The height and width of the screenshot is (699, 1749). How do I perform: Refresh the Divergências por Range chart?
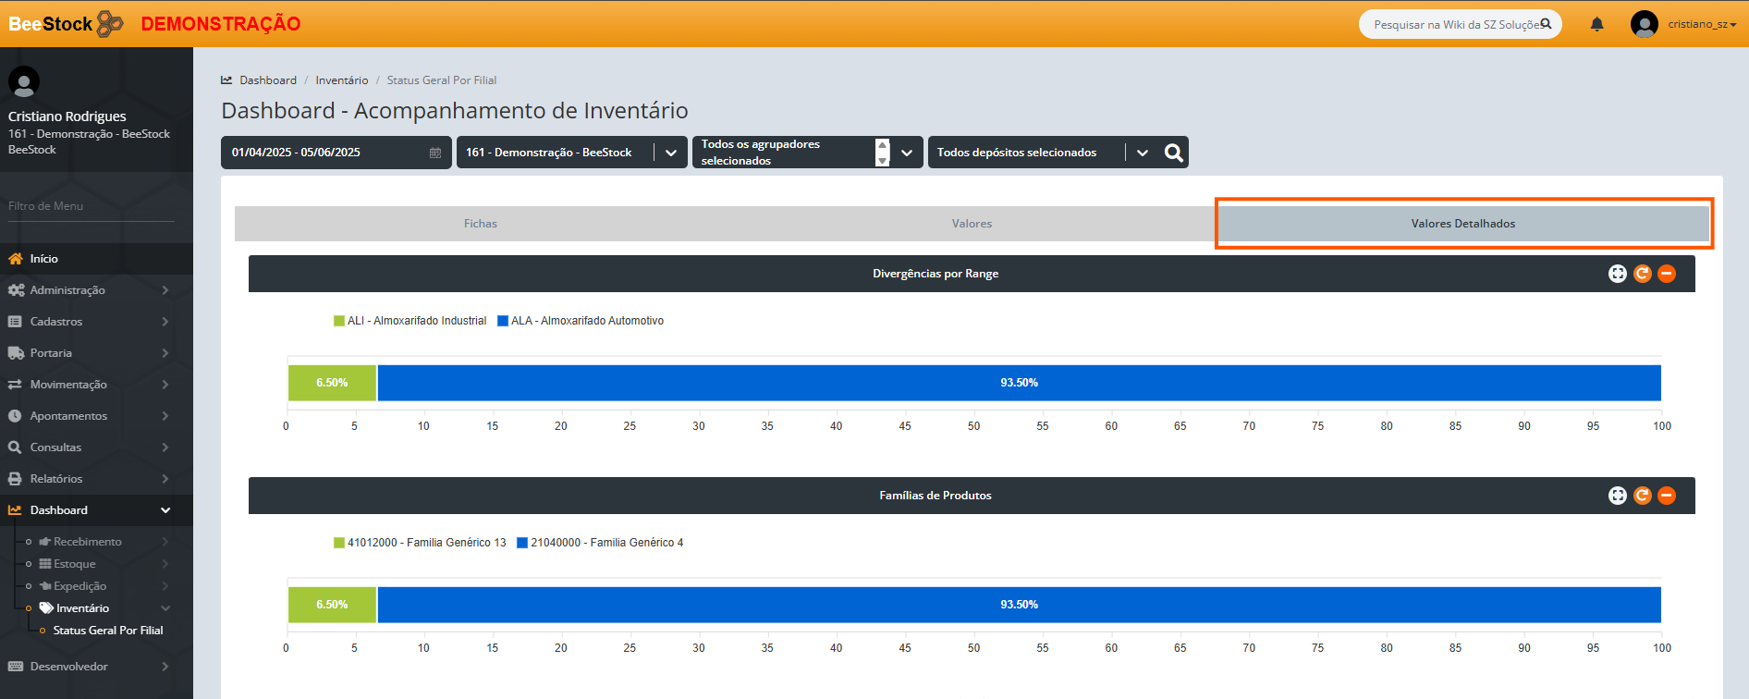click(x=1642, y=274)
